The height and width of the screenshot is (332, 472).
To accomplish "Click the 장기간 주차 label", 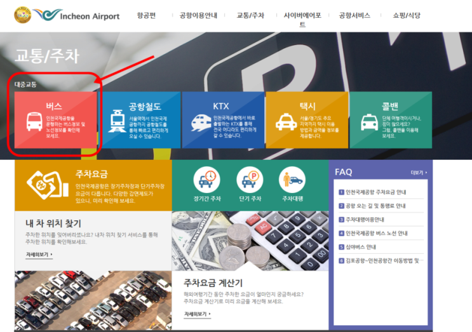I will pyautogui.click(x=207, y=199).
